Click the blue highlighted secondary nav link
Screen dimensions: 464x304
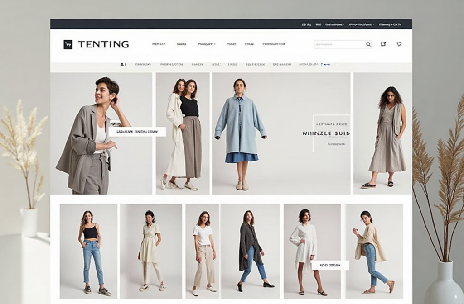[x=325, y=64]
